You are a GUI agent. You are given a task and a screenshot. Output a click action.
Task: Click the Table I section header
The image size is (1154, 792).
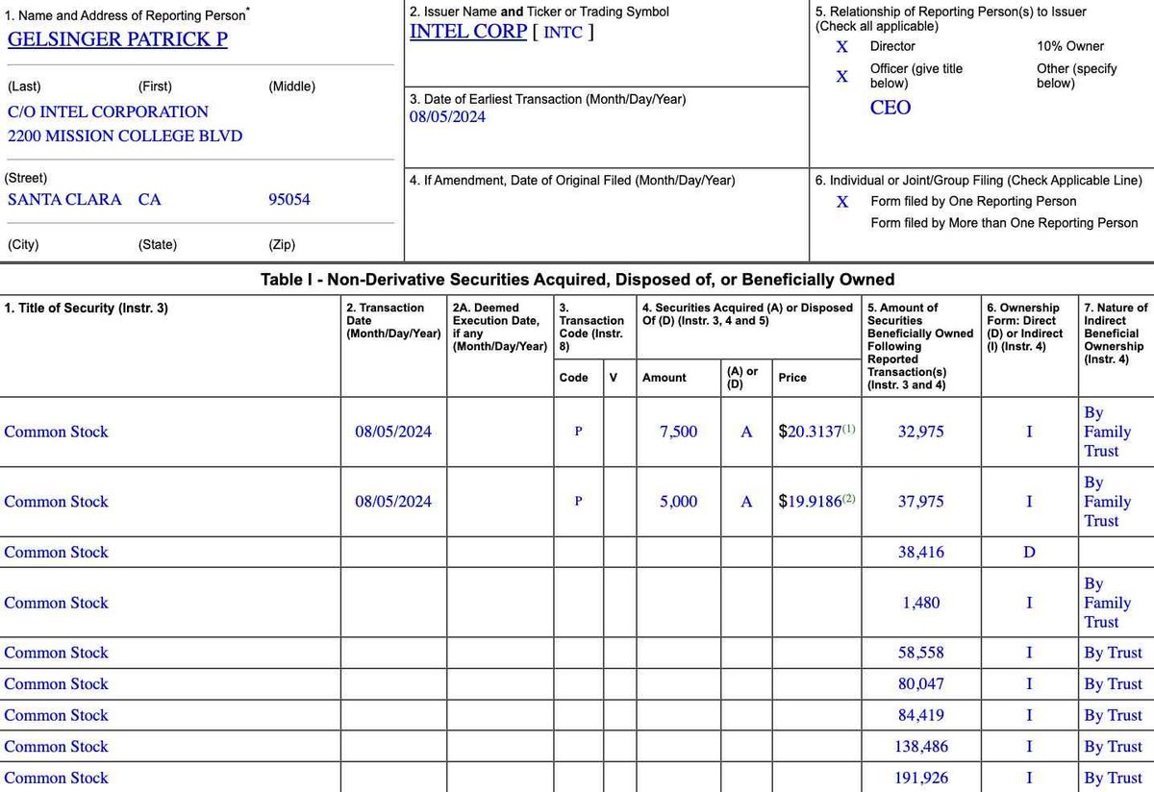tap(577, 280)
